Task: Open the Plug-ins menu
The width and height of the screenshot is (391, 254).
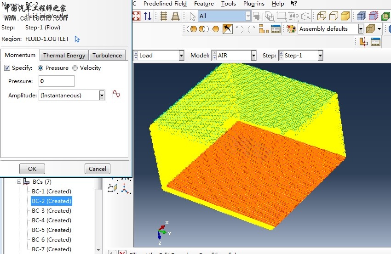Action: click(x=254, y=4)
